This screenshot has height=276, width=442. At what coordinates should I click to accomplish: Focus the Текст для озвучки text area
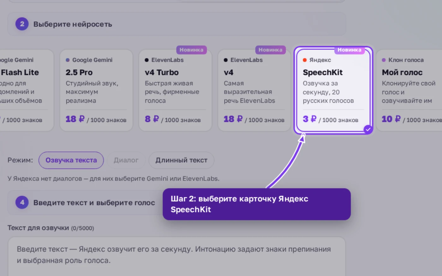click(x=176, y=256)
